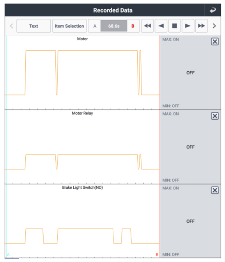The width and height of the screenshot is (225, 262).
Task: Click the fast-forward double-arrow button
Action: [202, 26]
